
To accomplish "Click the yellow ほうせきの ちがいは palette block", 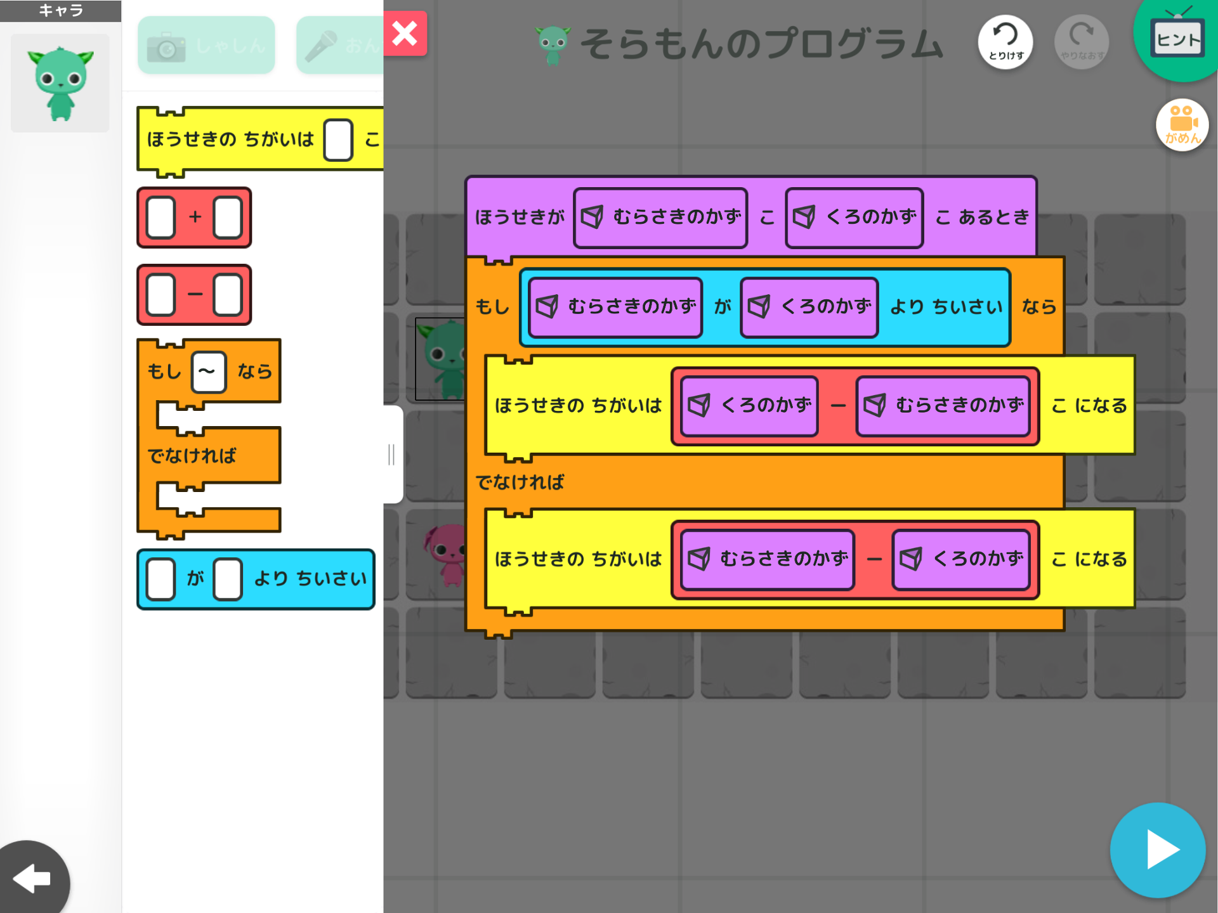I will pos(232,139).
